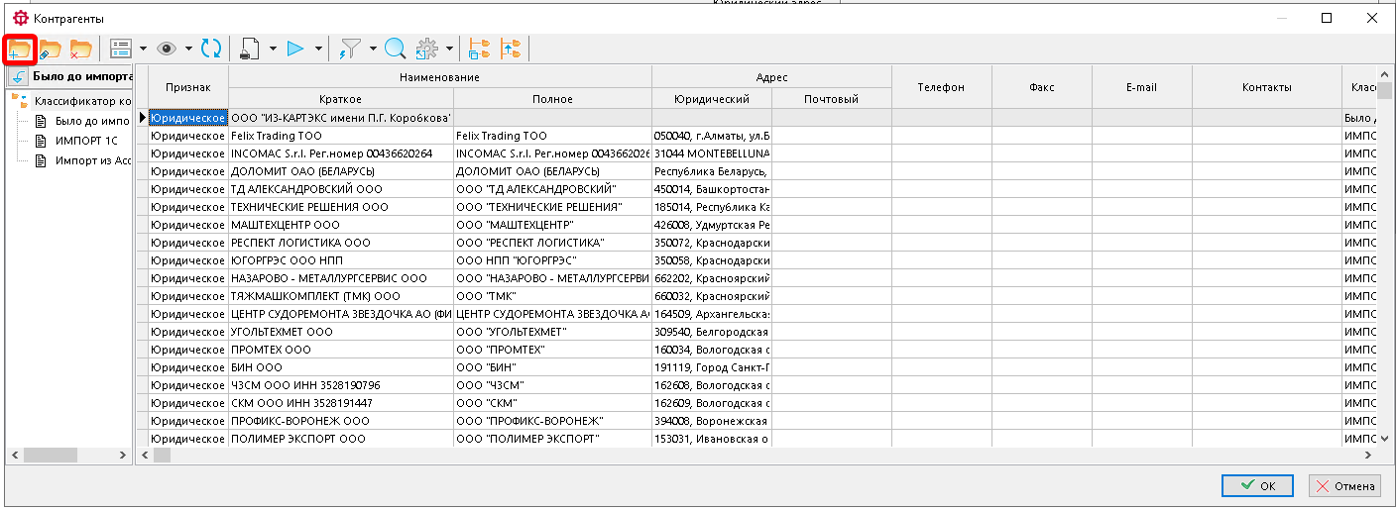Image resolution: width=1397 pixels, height=510 pixels.
Task: Click the back arrow icon beside Было до импорта
Action: (x=19, y=76)
